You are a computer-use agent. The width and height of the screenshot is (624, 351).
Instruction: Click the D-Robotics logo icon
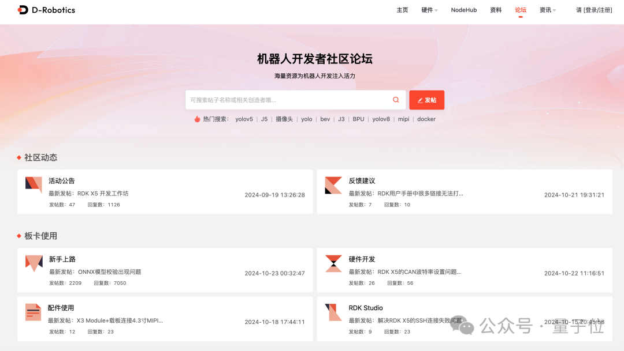[x=23, y=10]
